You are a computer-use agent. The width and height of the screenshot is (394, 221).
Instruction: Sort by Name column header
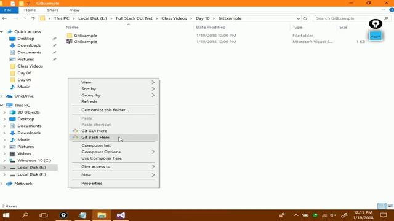[x=72, y=27]
